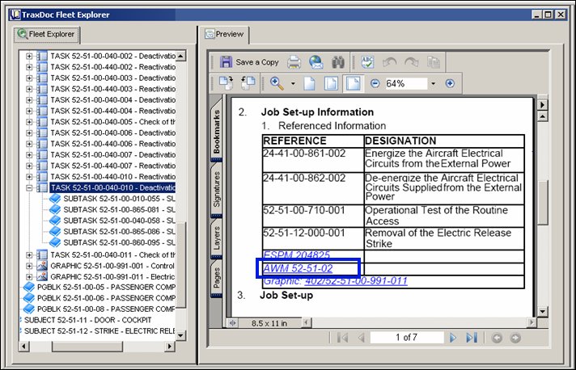Click the tree horizontal scrollbar thumb
Screen dimensions: 576x370
87,346
